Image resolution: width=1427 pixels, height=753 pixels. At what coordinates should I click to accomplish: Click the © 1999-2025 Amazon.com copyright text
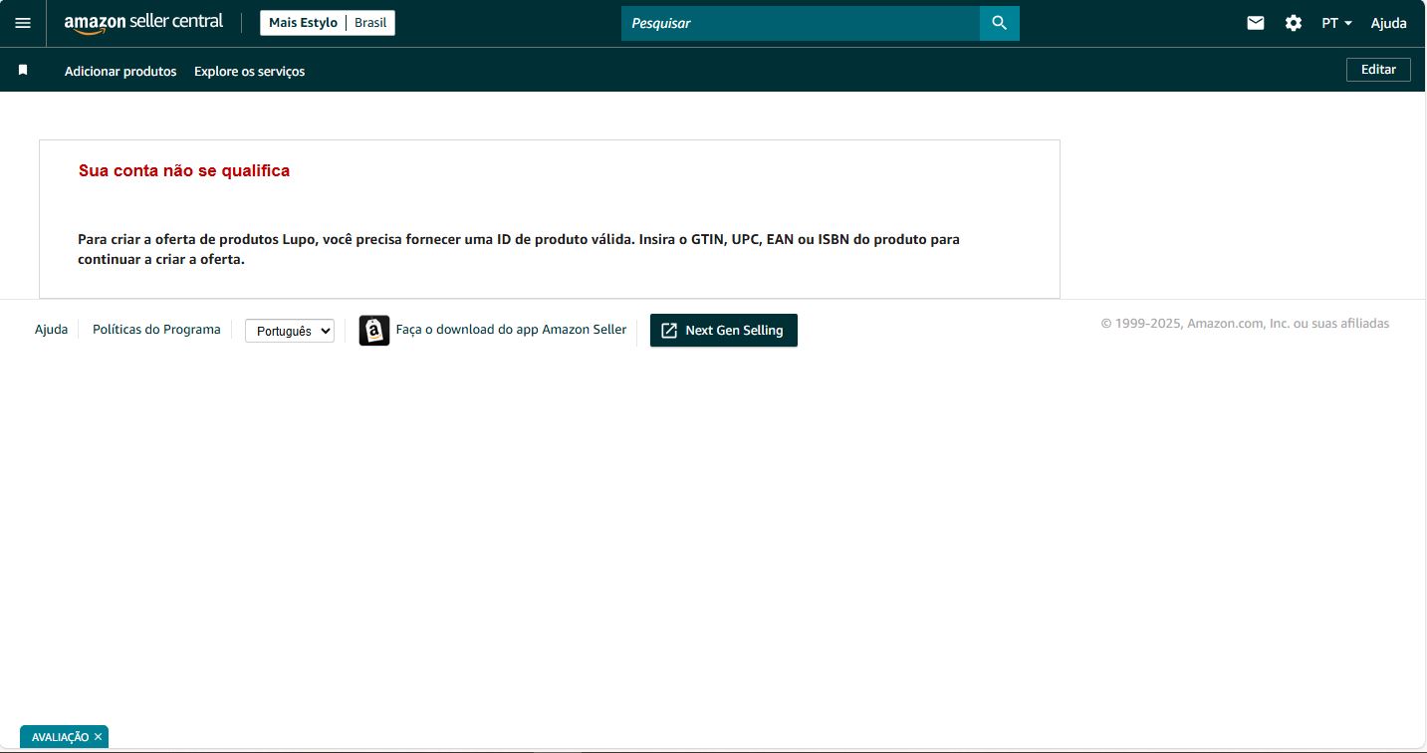[1245, 324]
